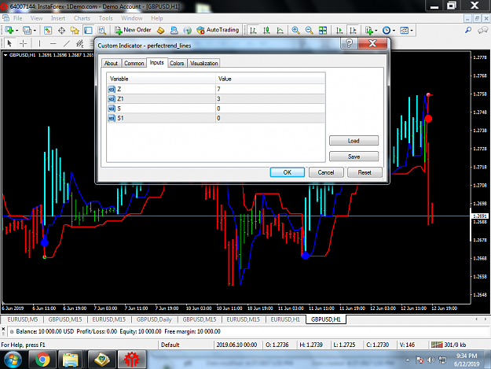The height and width of the screenshot is (369, 491).
Task: Open the Indicators list icon
Action: tap(369, 31)
